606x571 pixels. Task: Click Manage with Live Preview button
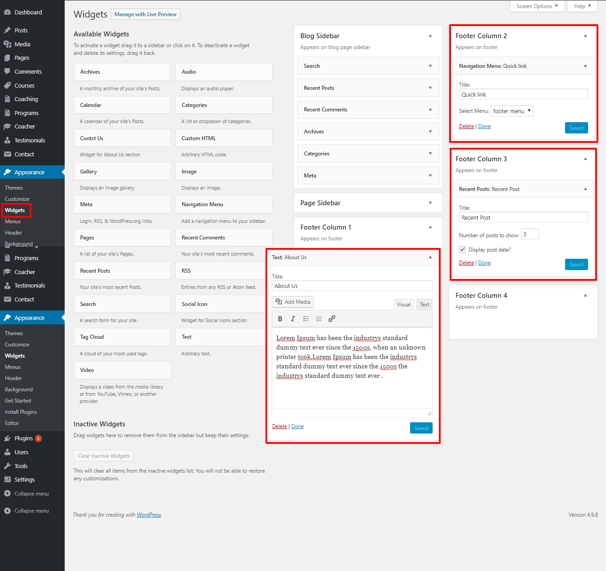[x=146, y=14]
